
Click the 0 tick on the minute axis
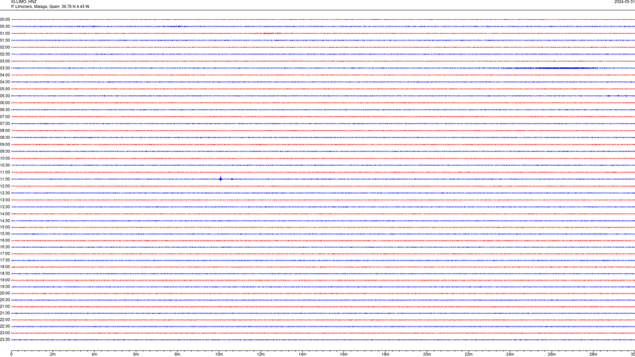click(11, 354)
